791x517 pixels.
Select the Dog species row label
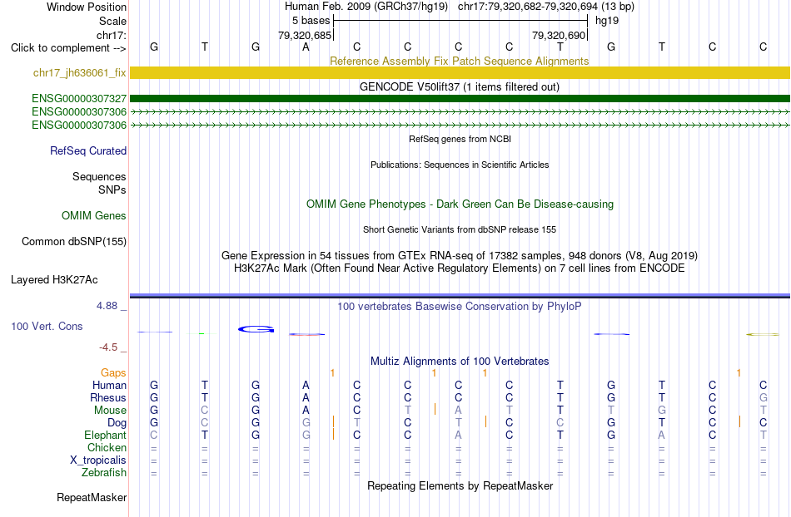[x=117, y=423]
